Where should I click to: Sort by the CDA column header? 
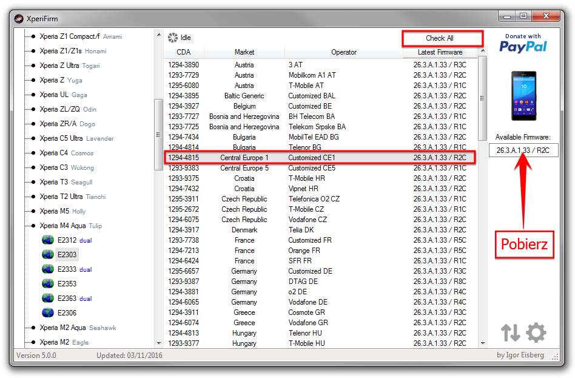(x=184, y=52)
